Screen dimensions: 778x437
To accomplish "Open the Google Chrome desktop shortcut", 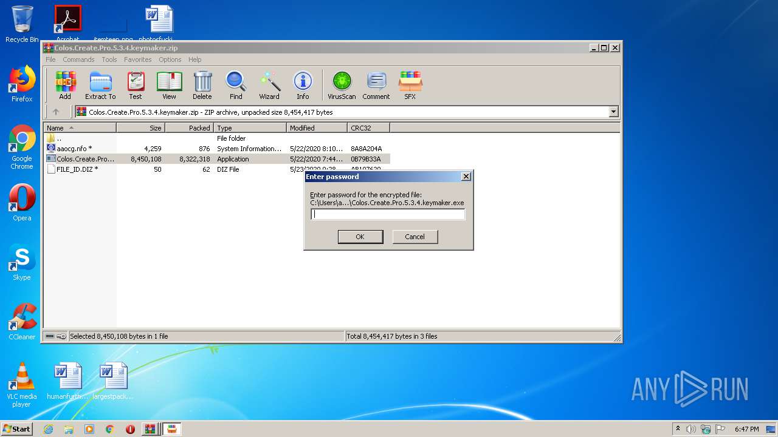I will (x=22, y=147).
